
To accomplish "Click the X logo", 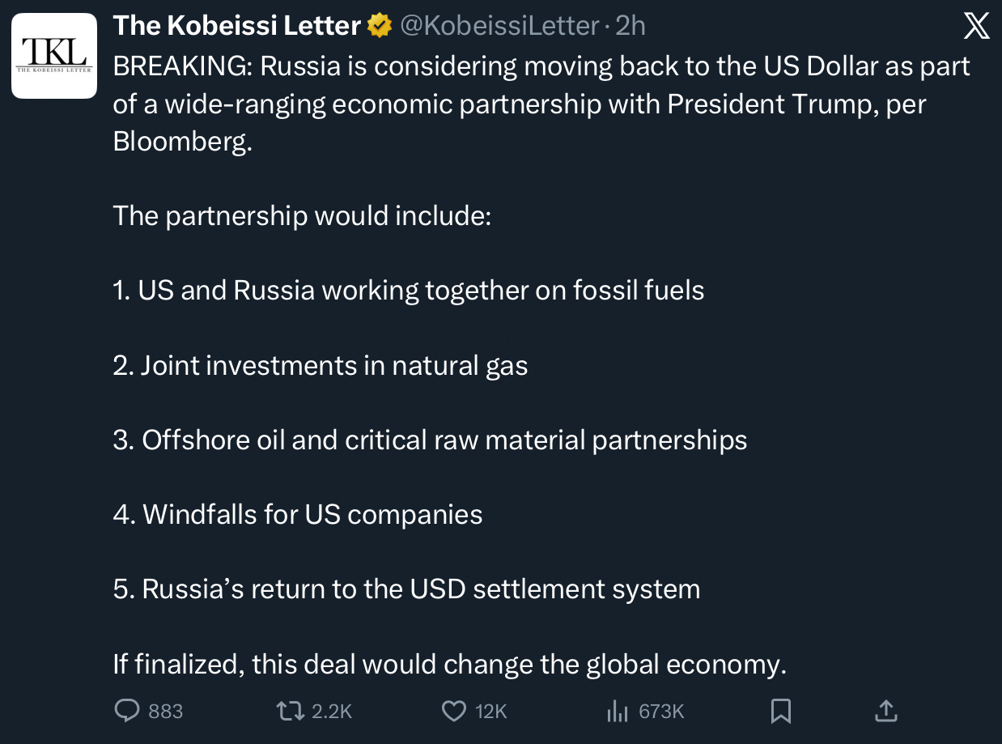I will point(977,27).
